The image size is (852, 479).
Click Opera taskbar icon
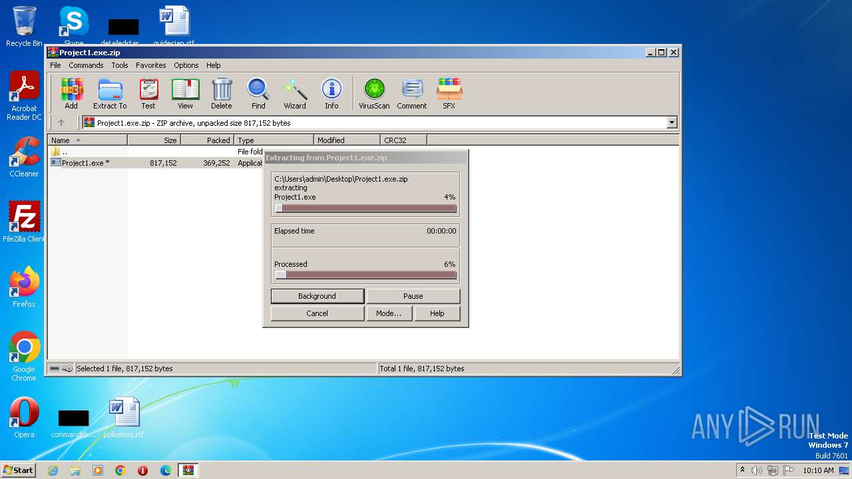[142, 470]
